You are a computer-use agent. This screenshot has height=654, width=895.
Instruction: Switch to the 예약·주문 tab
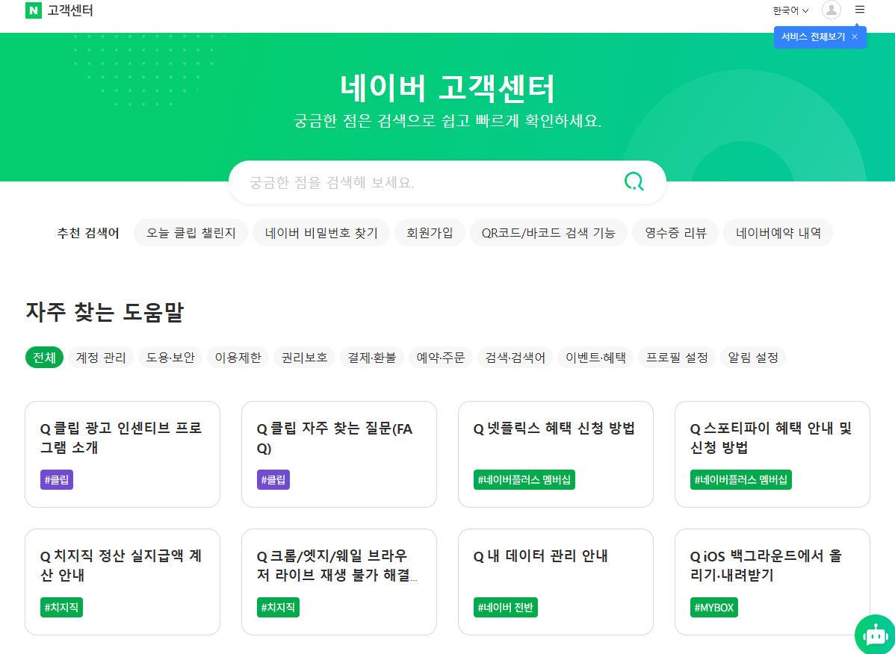pyautogui.click(x=441, y=358)
